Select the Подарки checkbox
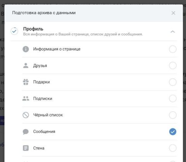186x162 pixels. click(x=173, y=82)
